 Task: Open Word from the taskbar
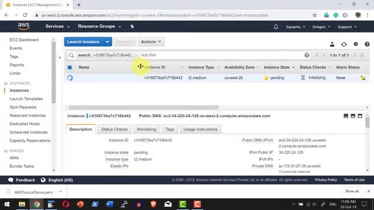click(109, 204)
